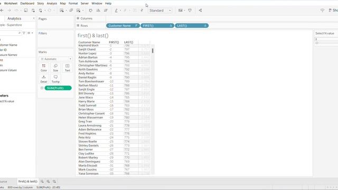Click the Sanjit Chand row

(x=114, y=49)
